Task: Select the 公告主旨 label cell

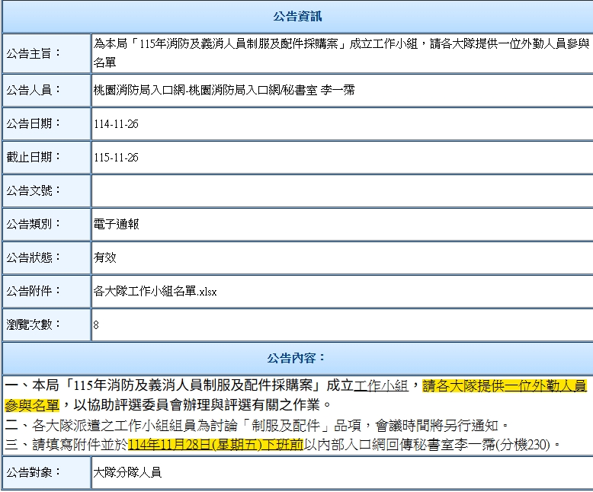Action: coord(46,53)
